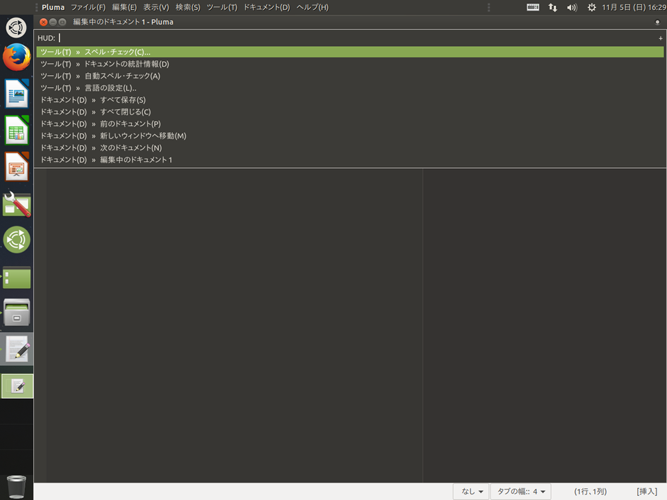The height and width of the screenshot is (500, 667).
Task: Switch to the Pluma text editor launcher icon
Action: click(x=17, y=349)
